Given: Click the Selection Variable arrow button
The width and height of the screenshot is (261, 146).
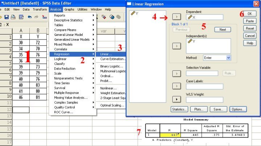Looking at the screenshot, I should point(177,74).
